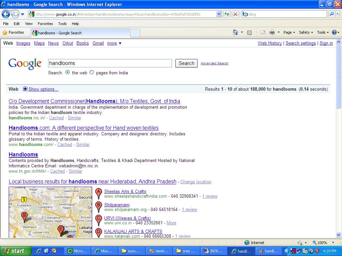Expand the Print options dropdown arrow
This screenshot has height=256, width=342.
pos(279,32)
